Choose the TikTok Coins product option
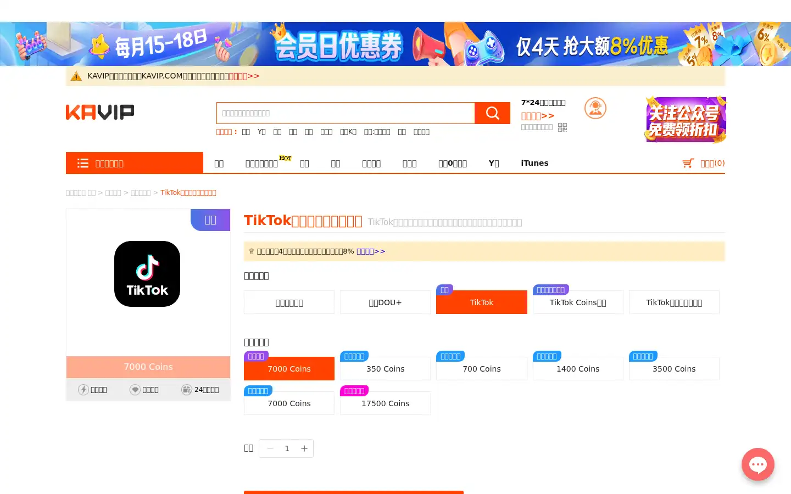The width and height of the screenshot is (791, 494). click(578, 302)
